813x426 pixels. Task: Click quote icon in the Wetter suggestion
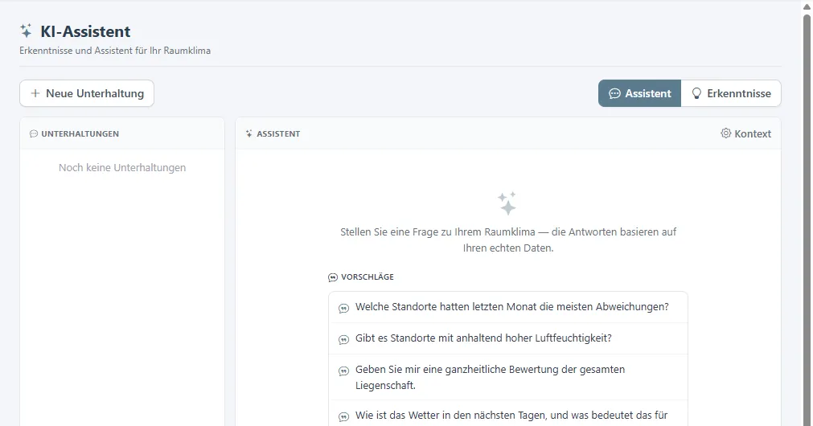pos(343,416)
